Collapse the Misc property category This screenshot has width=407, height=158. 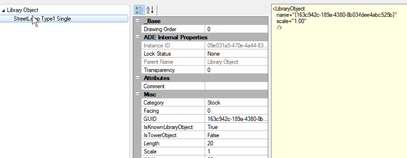[x=137, y=94]
